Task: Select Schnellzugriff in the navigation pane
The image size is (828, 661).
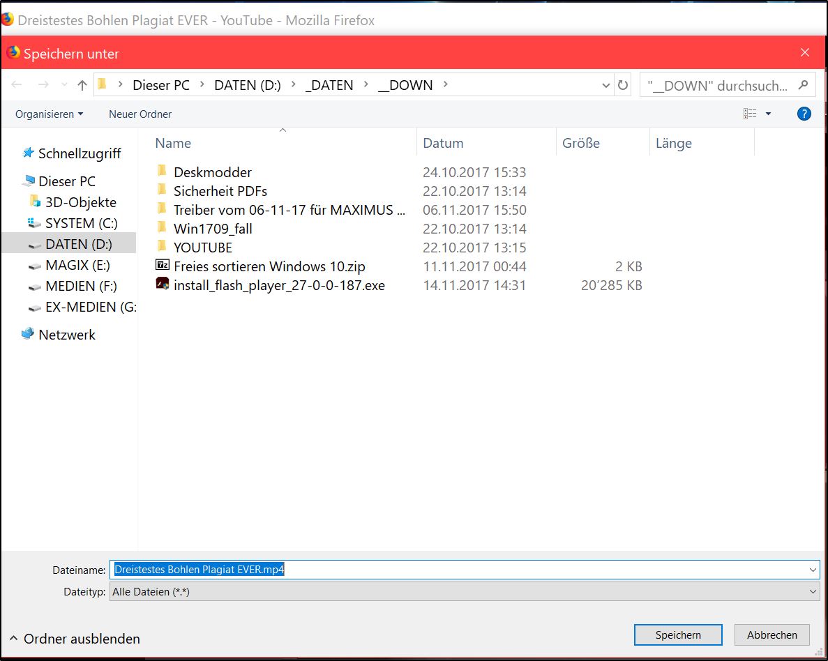Action: (x=80, y=153)
